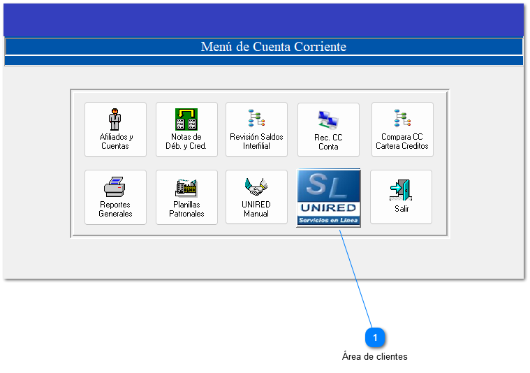Click the person icon for Afiliados y Cuentas
The height and width of the screenshot is (373, 530).
pos(115,119)
